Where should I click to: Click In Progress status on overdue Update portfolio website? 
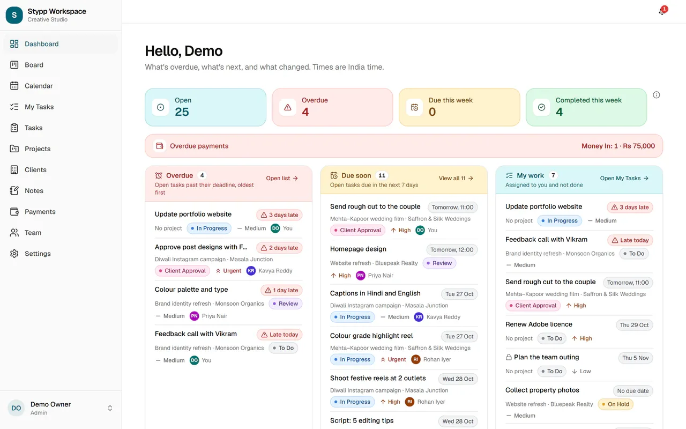click(x=209, y=228)
